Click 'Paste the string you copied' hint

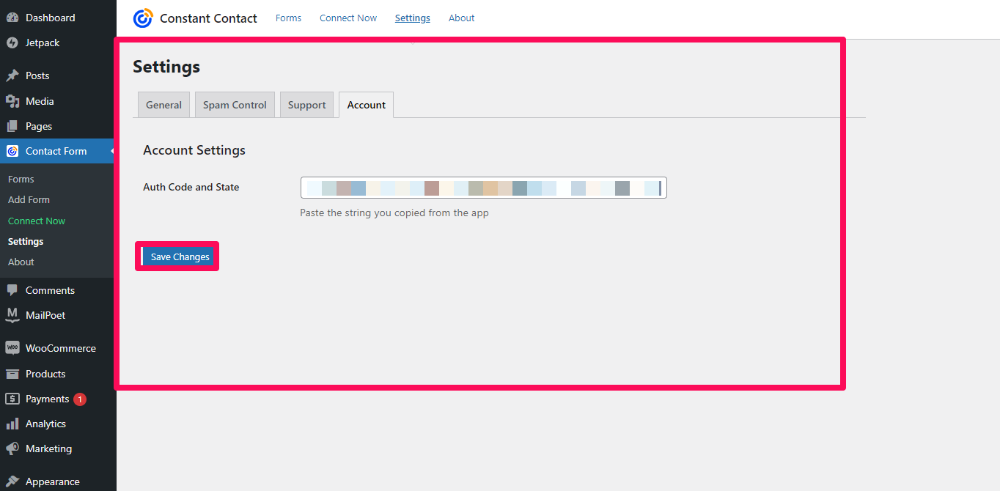(x=394, y=213)
